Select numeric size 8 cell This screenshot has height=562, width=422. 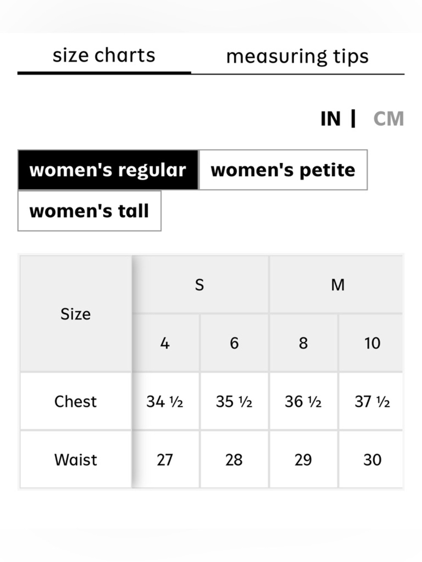pyautogui.click(x=303, y=343)
